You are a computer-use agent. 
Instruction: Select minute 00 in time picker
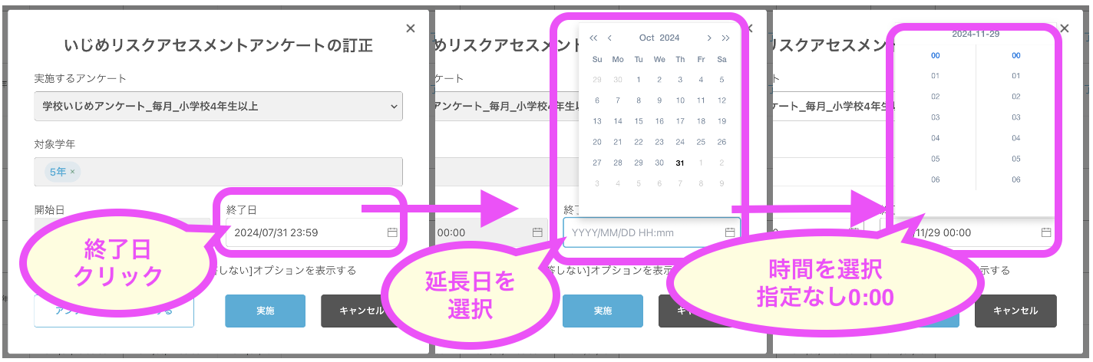(x=1016, y=55)
